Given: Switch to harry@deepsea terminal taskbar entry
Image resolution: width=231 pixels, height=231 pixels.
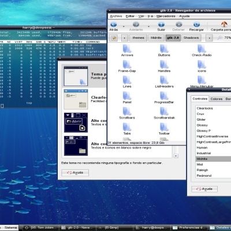Looking at the screenshot, I should tap(152, 228).
